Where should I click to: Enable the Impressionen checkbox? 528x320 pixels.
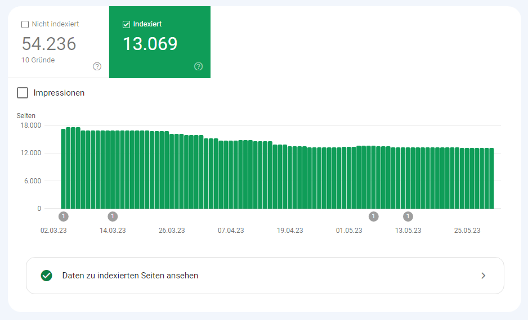point(23,93)
